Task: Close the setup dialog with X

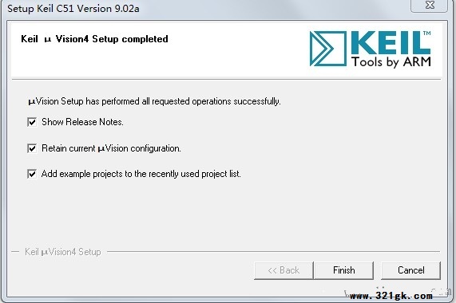Action: pos(429,6)
